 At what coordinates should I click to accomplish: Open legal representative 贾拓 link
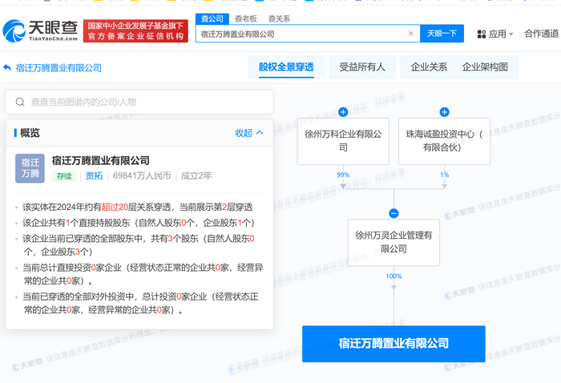click(x=94, y=176)
